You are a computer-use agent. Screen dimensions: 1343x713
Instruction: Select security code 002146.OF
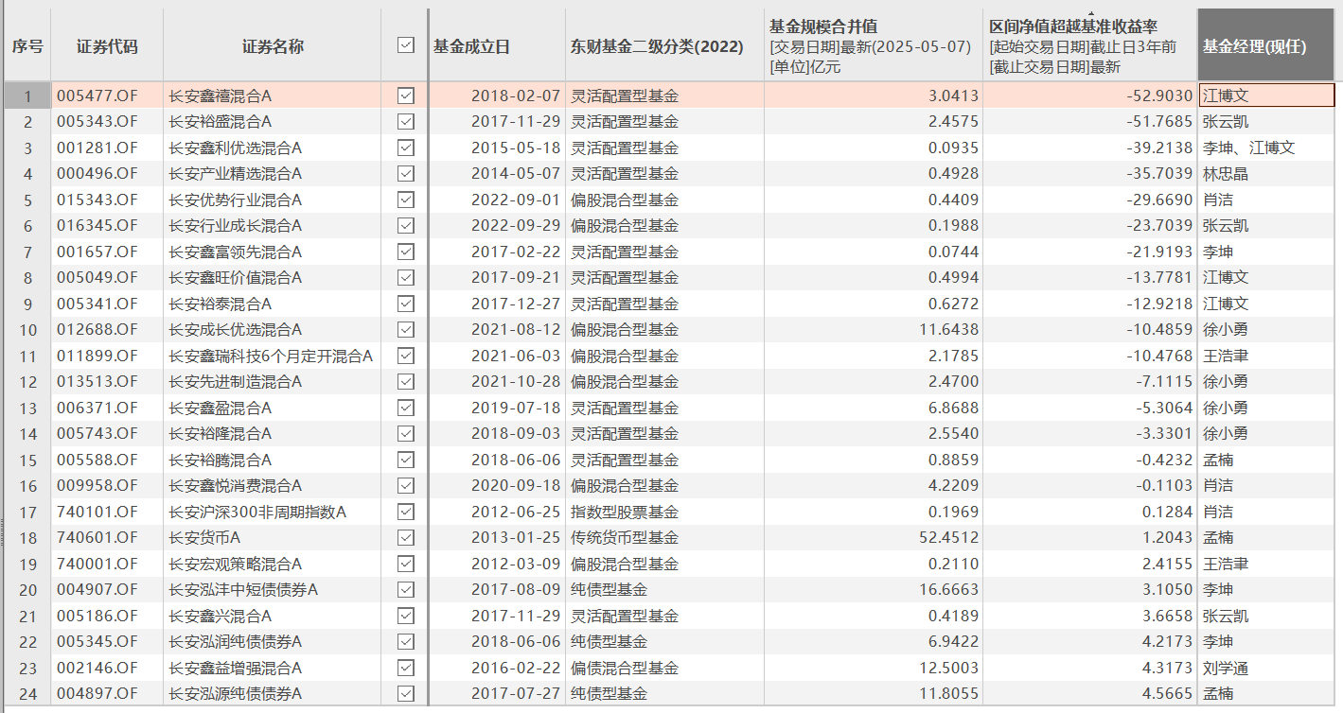(97, 668)
